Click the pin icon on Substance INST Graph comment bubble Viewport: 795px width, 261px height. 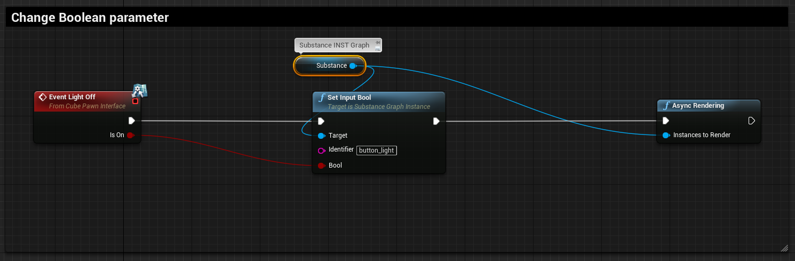(x=378, y=42)
